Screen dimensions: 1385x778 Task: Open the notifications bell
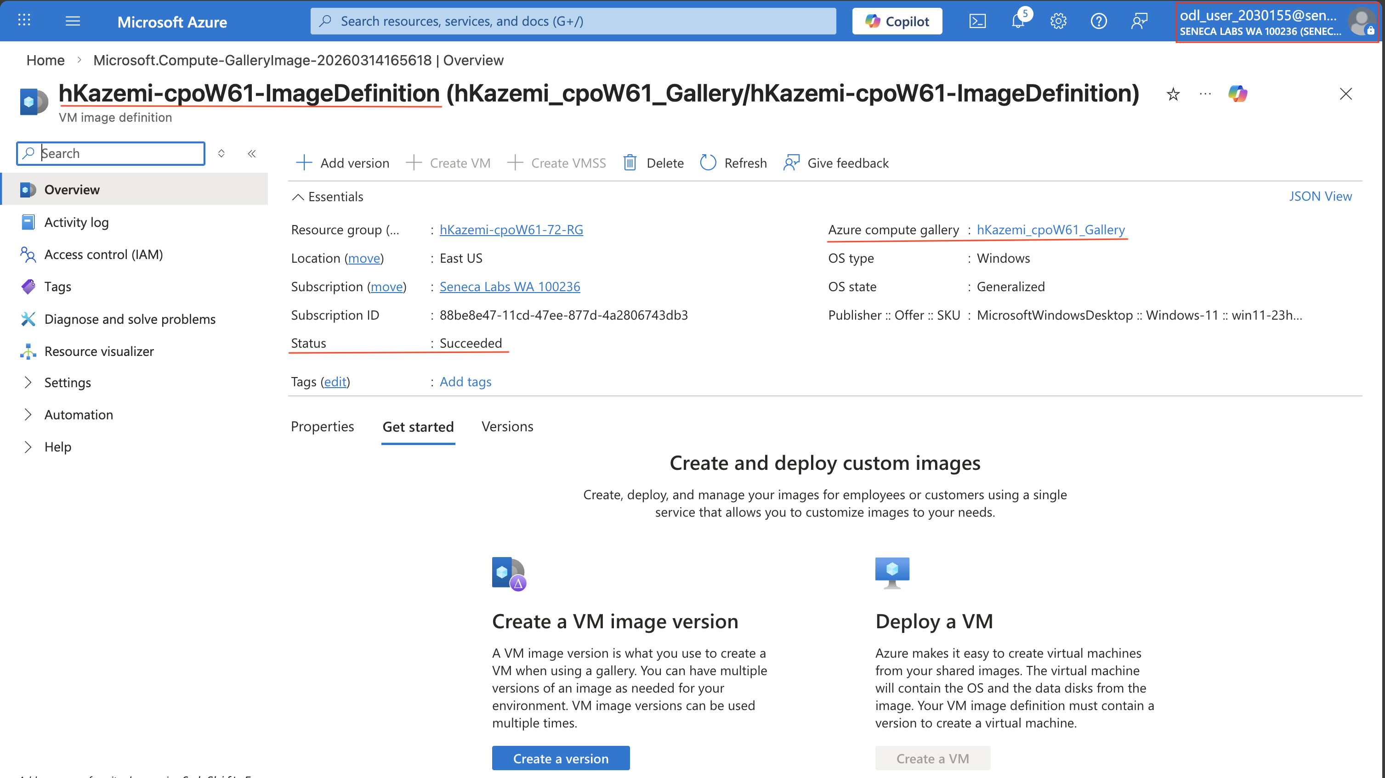[1018, 21]
